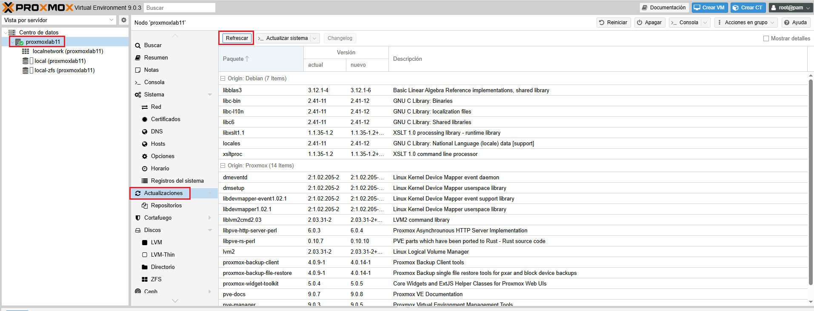Click the Apagar button
The height and width of the screenshot is (311, 814).
coord(649,23)
